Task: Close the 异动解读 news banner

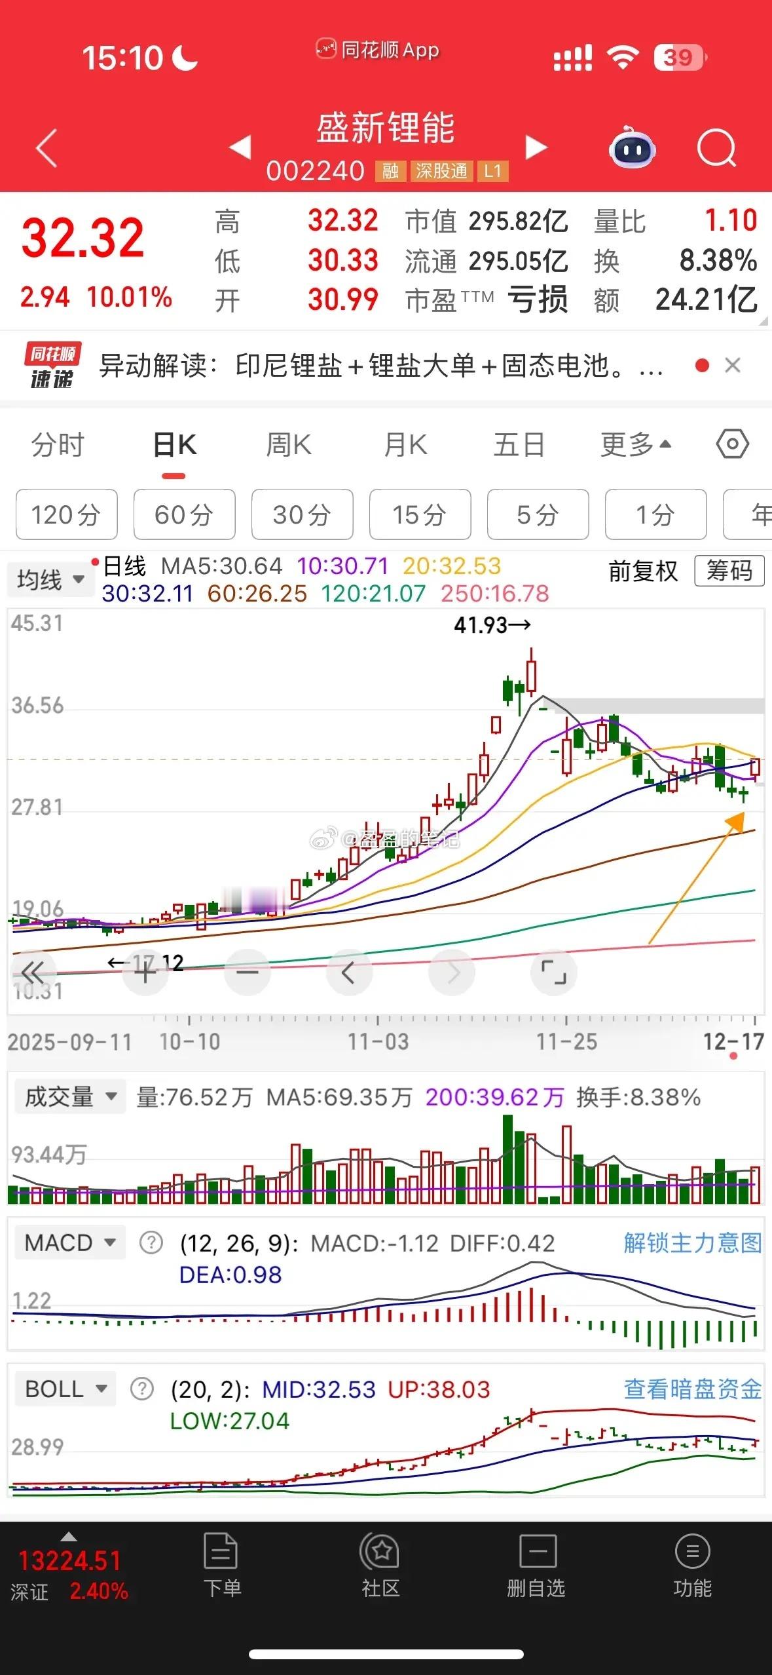Action: (x=733, y=365)
